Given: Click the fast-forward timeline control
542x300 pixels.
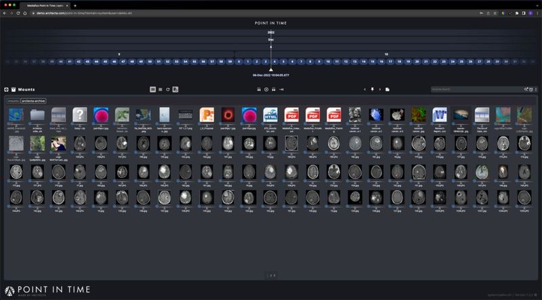Looking at the screenshot, I should pos(274,89).
